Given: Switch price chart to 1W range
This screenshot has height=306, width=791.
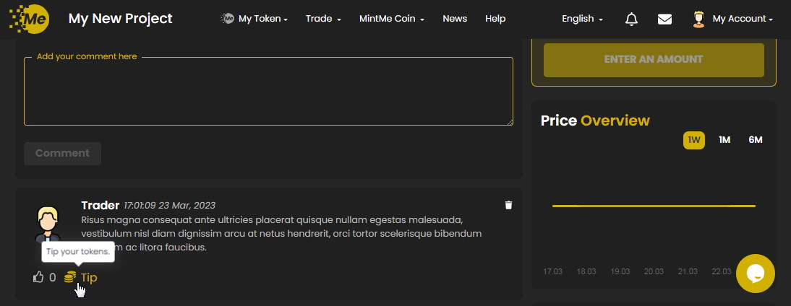Looking at the screenshot, I should (694, 140).
